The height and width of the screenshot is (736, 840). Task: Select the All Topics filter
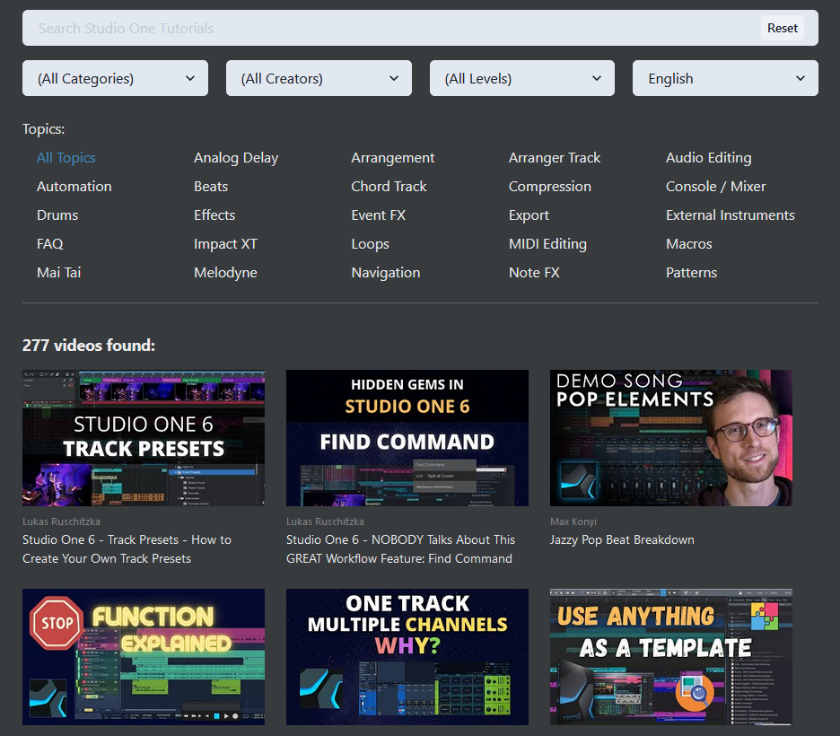coord(66,157)
